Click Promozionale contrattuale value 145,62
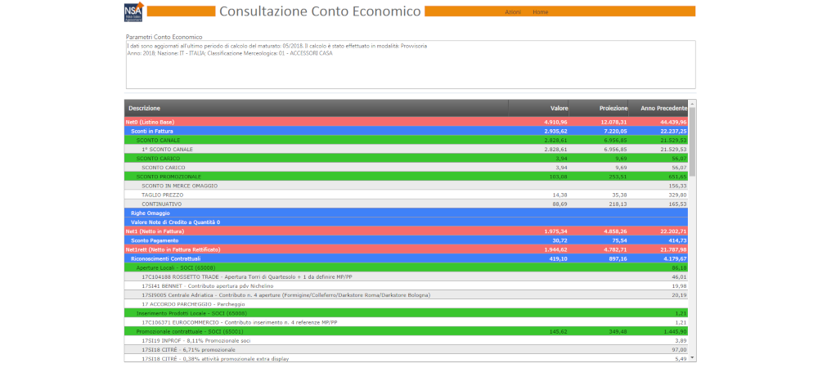The height and width of the screenshot is (368, 818). [560, 331]
